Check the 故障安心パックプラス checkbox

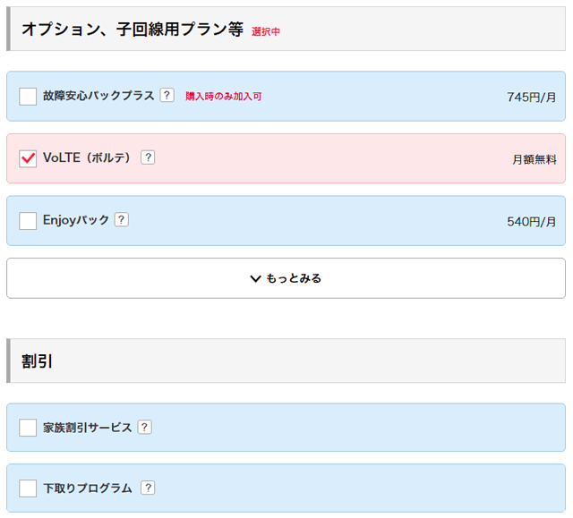(28, 97)
